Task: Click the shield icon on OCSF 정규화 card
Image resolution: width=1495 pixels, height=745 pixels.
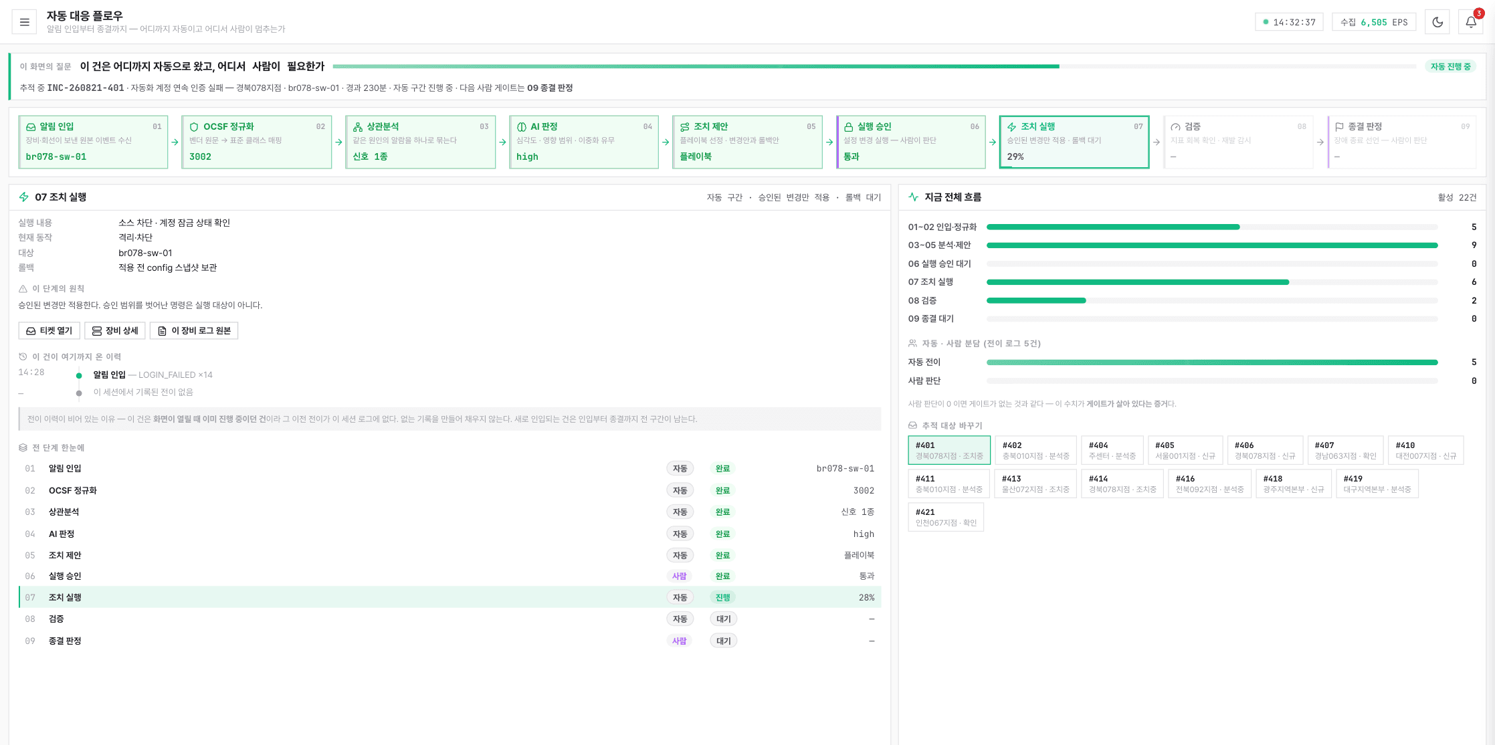Action: coord(194,127)
